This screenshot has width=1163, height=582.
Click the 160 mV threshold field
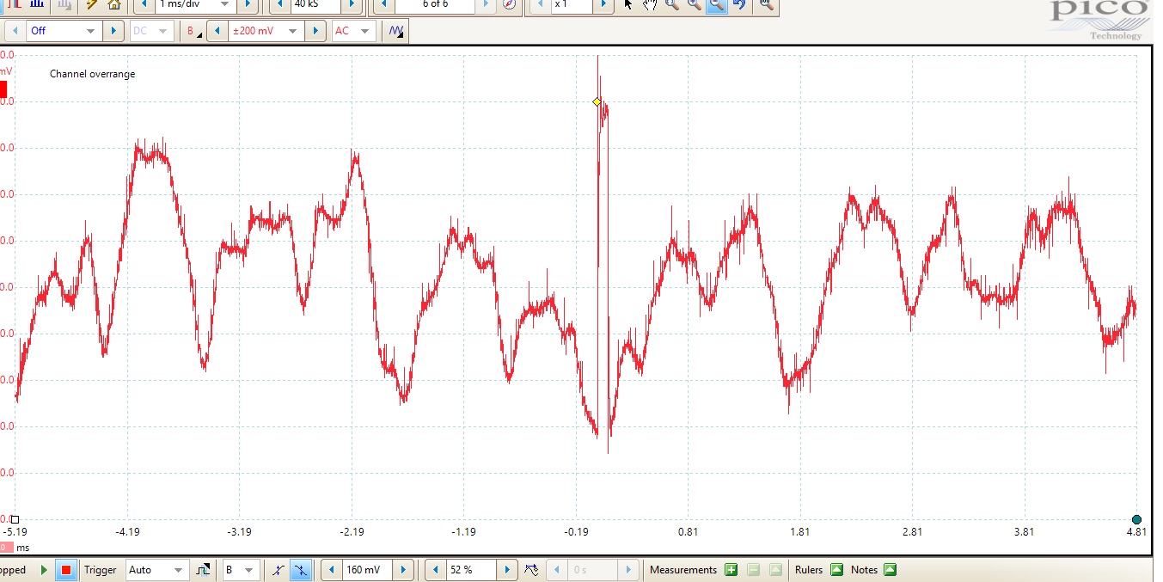368,570
